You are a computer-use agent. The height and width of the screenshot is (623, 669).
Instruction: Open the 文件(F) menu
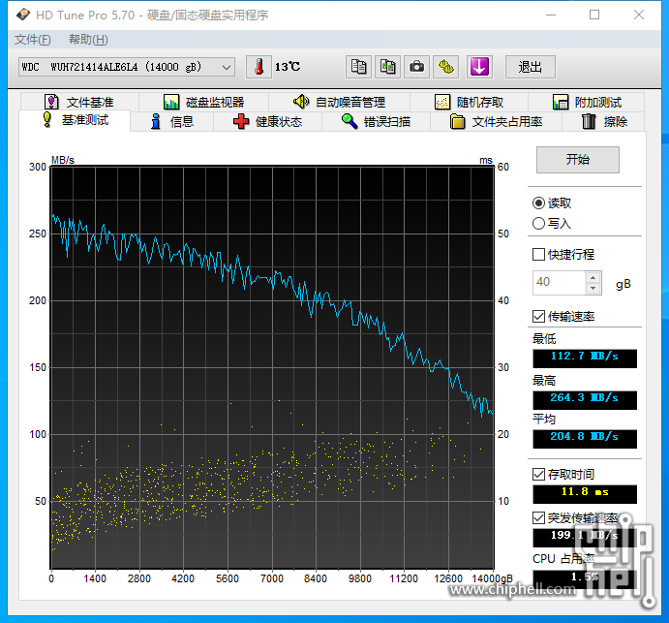coord(32,40)
